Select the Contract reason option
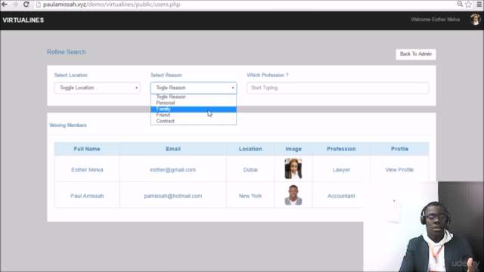 click(x=194, y=121)
